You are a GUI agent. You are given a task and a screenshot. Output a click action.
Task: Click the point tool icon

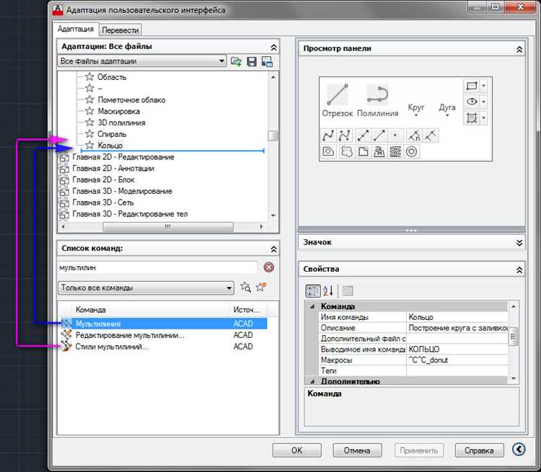point(395,135)
